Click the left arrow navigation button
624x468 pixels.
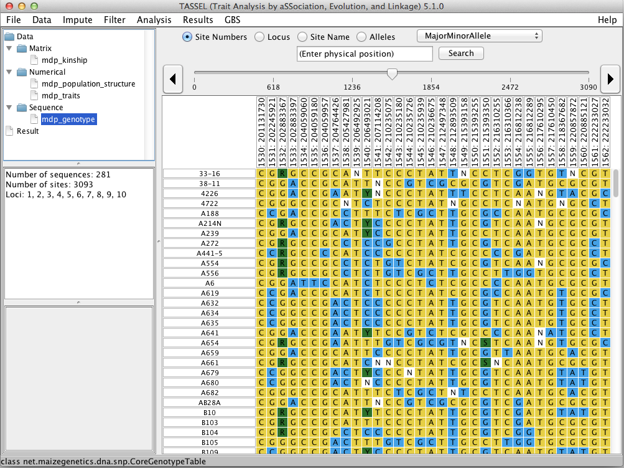pyautogui.click(x=172, y=79)
